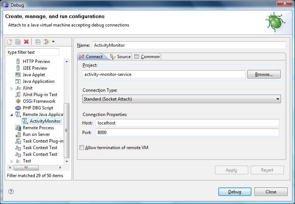Switch to the Source tab

(x=121, y=57)
